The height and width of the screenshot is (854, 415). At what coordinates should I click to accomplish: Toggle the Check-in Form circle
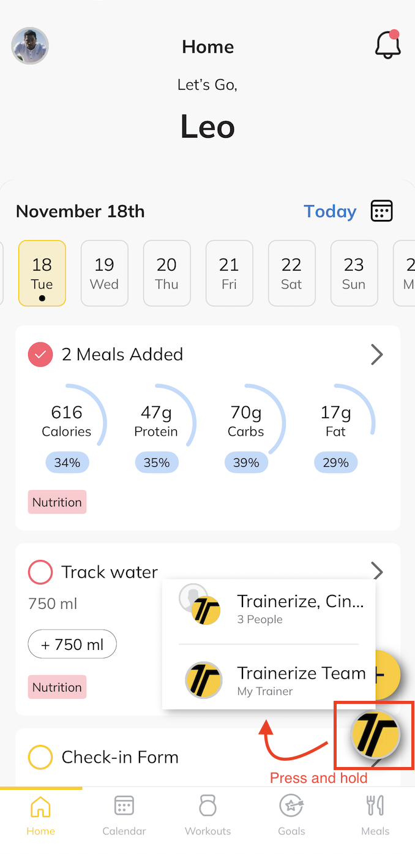coord(40,757)
